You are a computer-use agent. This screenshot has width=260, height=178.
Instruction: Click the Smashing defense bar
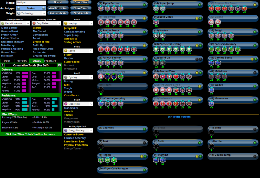[25, 73]
